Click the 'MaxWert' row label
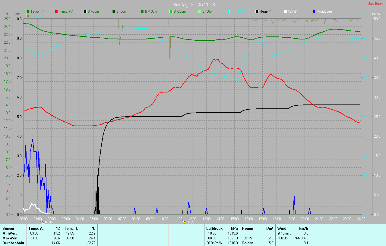Screen dimensions: 386x246 click(10, 238)
